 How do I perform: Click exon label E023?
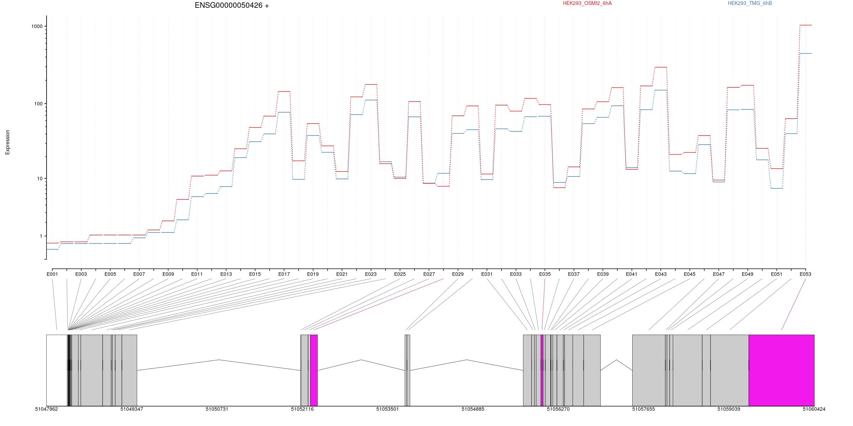click(371, 274)
